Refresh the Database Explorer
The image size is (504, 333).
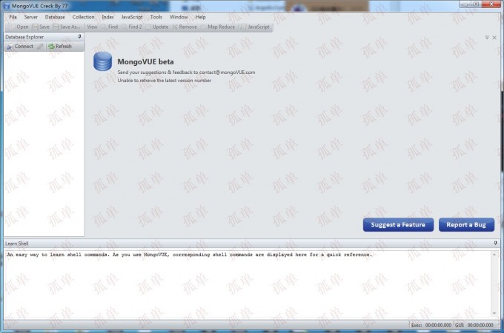pos(60,47)
